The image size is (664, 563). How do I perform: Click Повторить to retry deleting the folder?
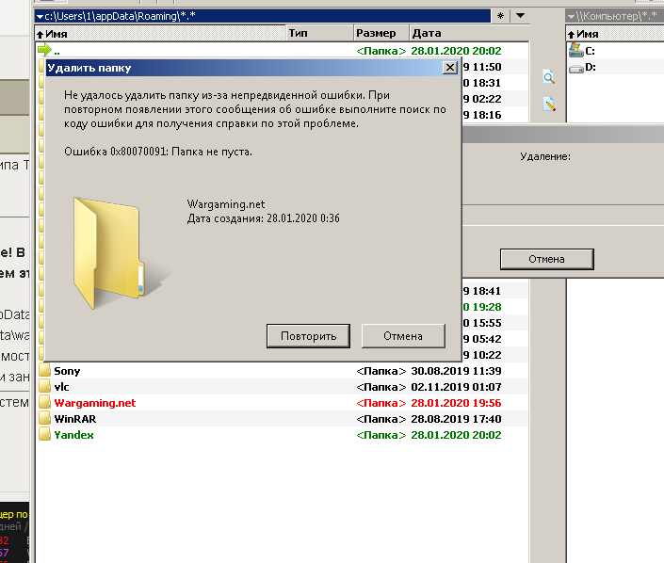(308, 336)
